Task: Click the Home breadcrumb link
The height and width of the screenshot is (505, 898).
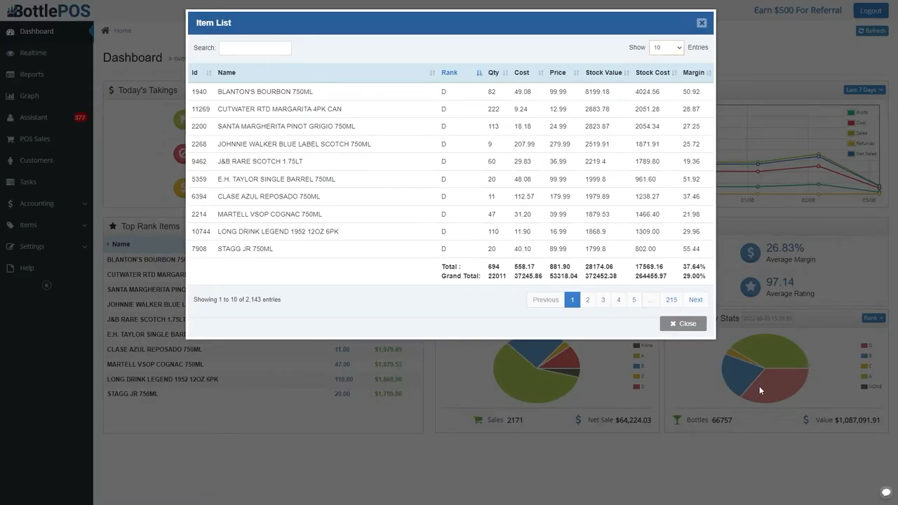Action: 122,31
